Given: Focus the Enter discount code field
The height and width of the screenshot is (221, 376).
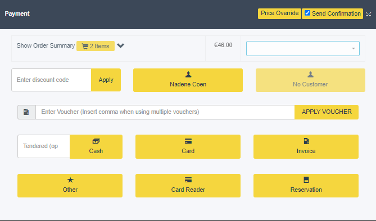Looking at the screenshot, I should click(51, 80).
